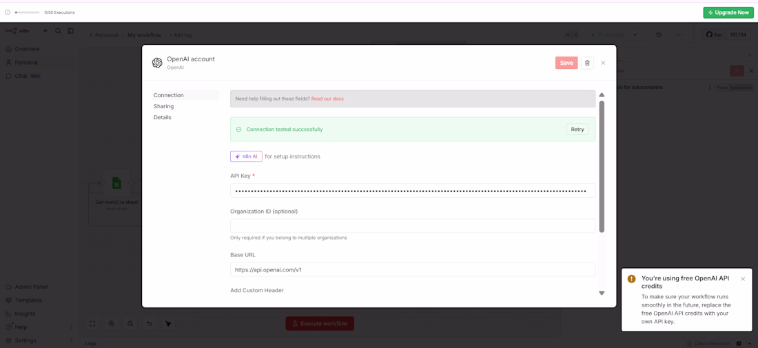Click the executions info icon in top bar
This screenshot has height=348, width=758.
point(8,12)
